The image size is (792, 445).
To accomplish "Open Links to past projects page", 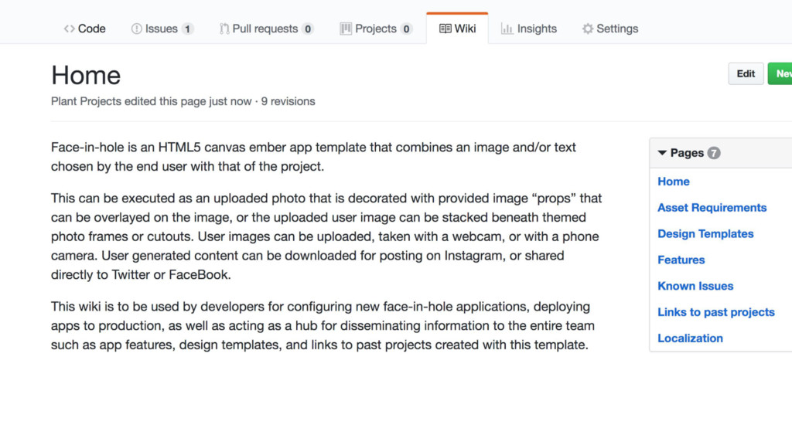I will pos(715,312).
